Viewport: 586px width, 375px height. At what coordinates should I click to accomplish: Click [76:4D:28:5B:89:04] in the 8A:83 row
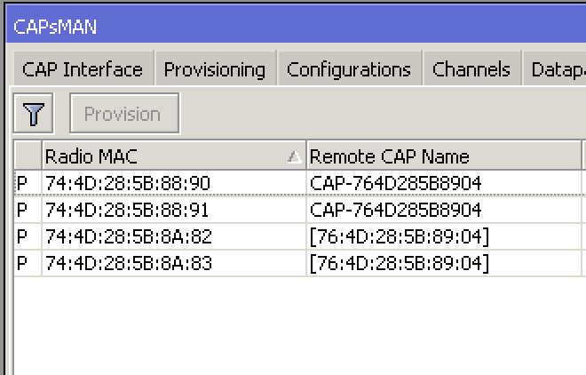pos(400,264)
